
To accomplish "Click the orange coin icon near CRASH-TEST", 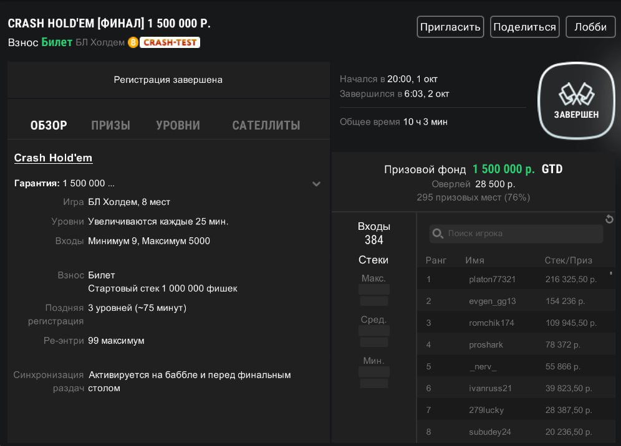I will [132, 42].
